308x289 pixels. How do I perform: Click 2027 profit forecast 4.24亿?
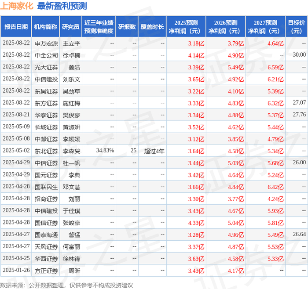[275, 199]
